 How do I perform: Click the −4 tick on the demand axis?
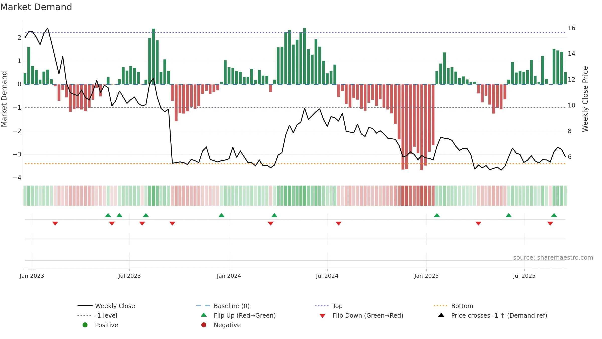(x=17, y=178)
